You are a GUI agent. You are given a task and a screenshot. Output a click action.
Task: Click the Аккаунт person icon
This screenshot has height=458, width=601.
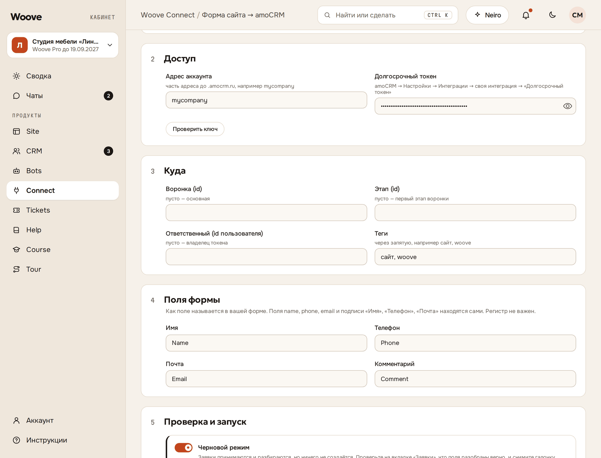pyautogui.click(x=17, y=420)
